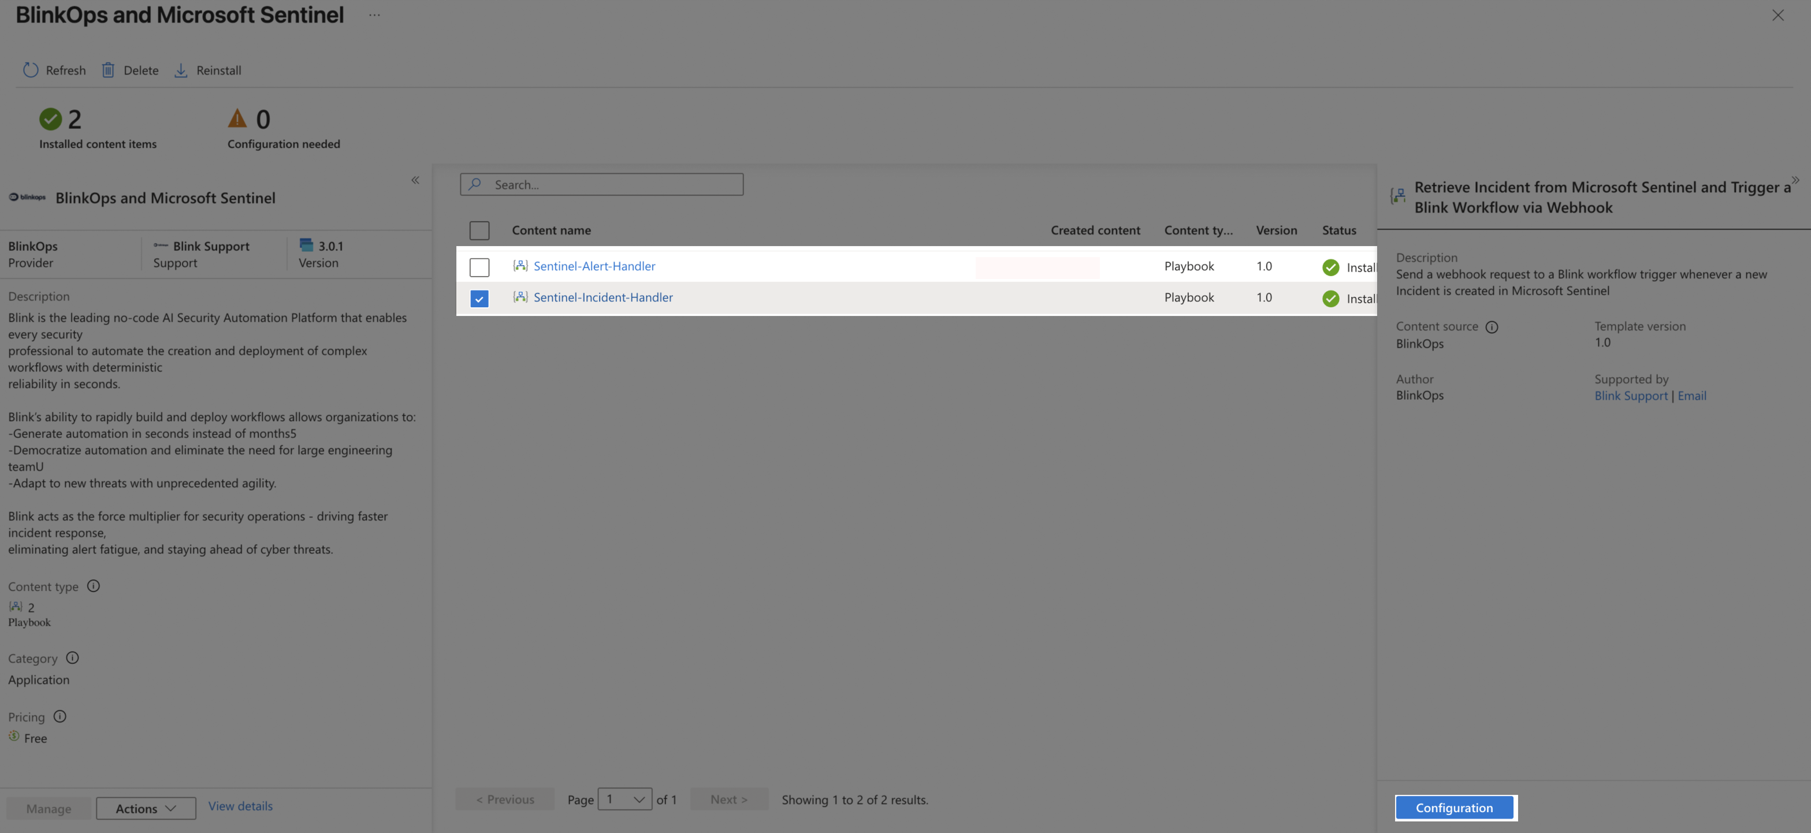The height and width of the screenshot is (833, 1811).
Task: Sort by Content name column header
Action: pyautogui.click(x=551, y=230)
